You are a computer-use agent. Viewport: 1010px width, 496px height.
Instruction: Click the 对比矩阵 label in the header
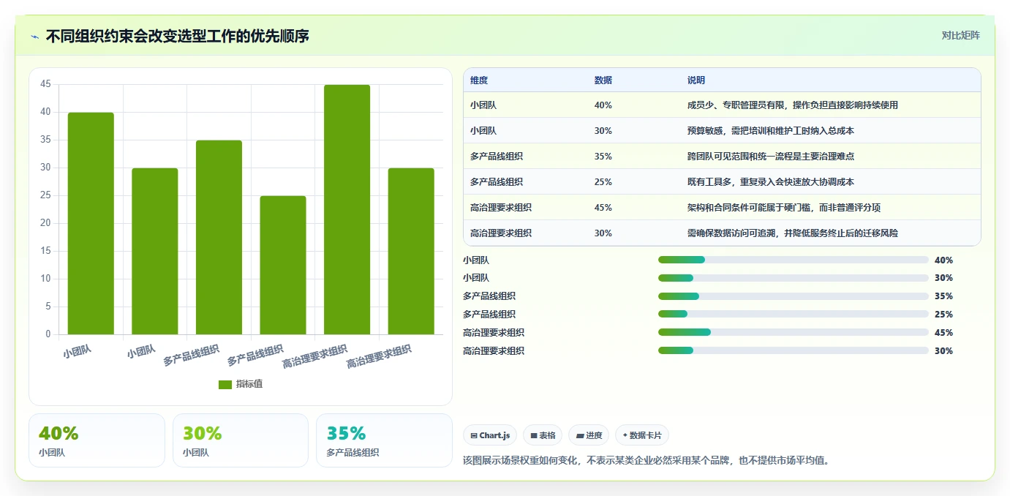960,35
